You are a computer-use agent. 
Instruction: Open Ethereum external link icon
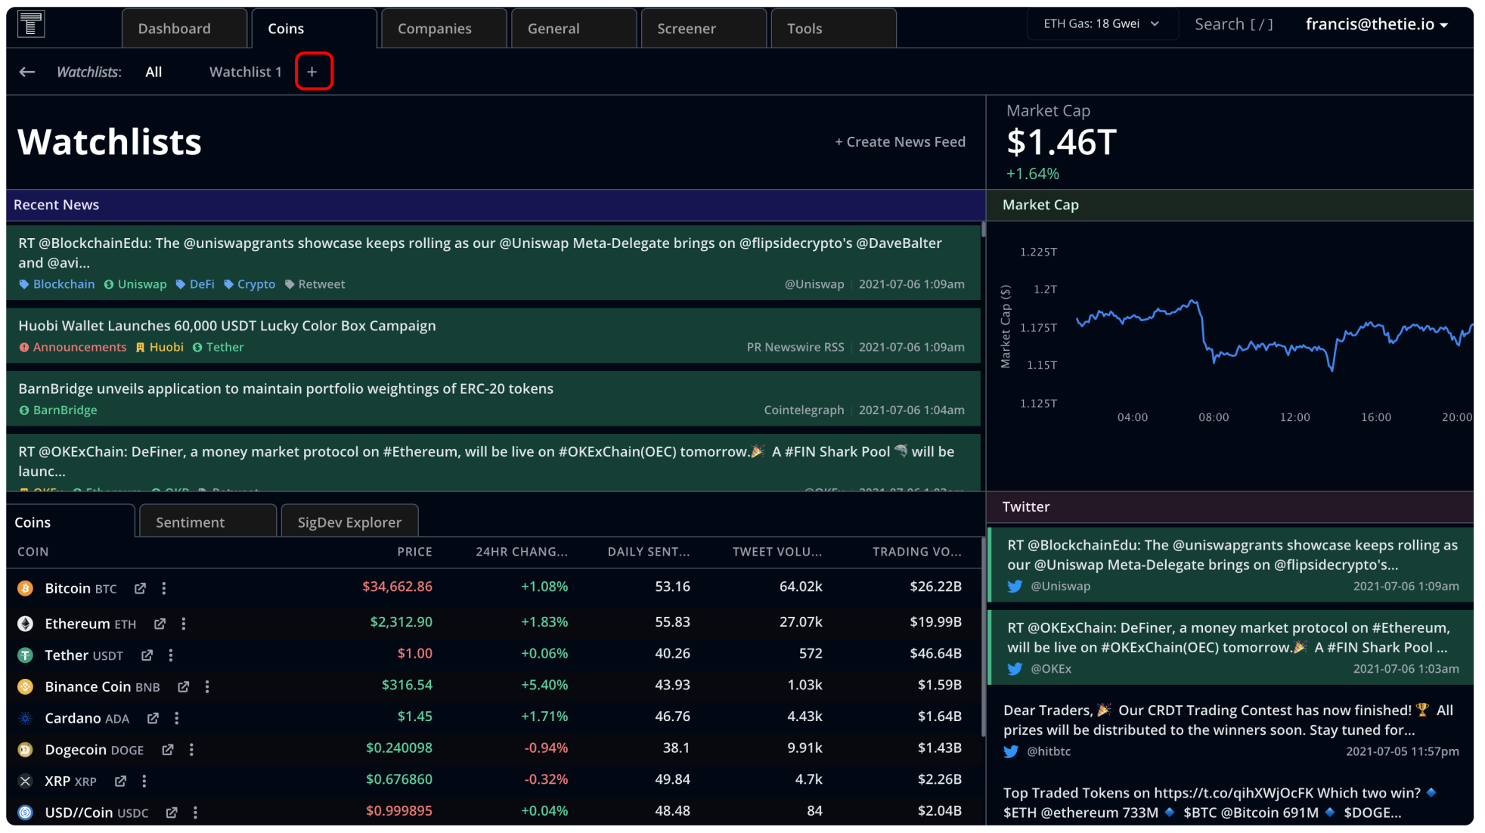160,624
